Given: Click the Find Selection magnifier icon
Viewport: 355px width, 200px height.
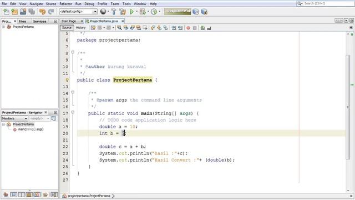Looking at the screenshot, I should (119, 28).
